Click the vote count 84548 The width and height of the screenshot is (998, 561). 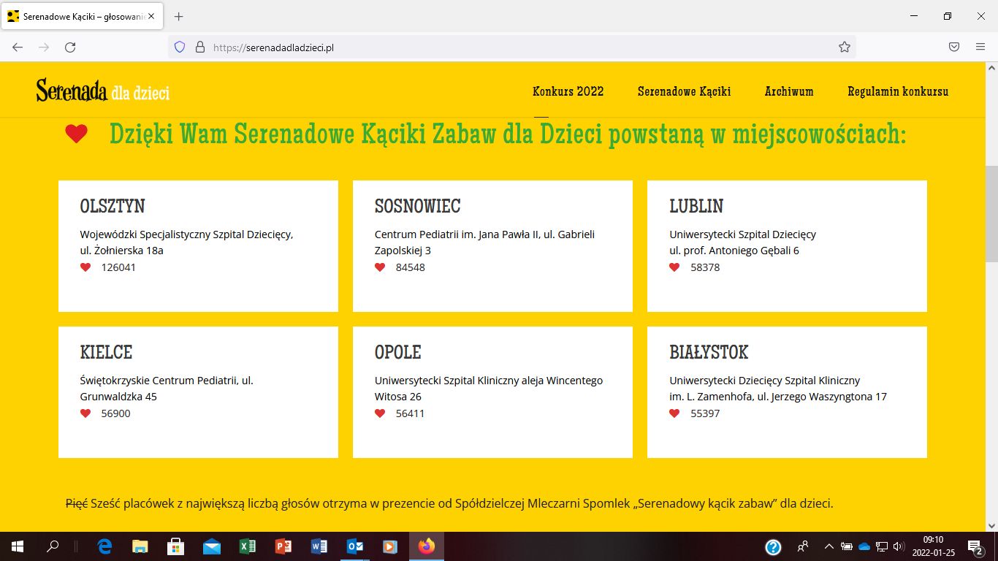point(410,267)
